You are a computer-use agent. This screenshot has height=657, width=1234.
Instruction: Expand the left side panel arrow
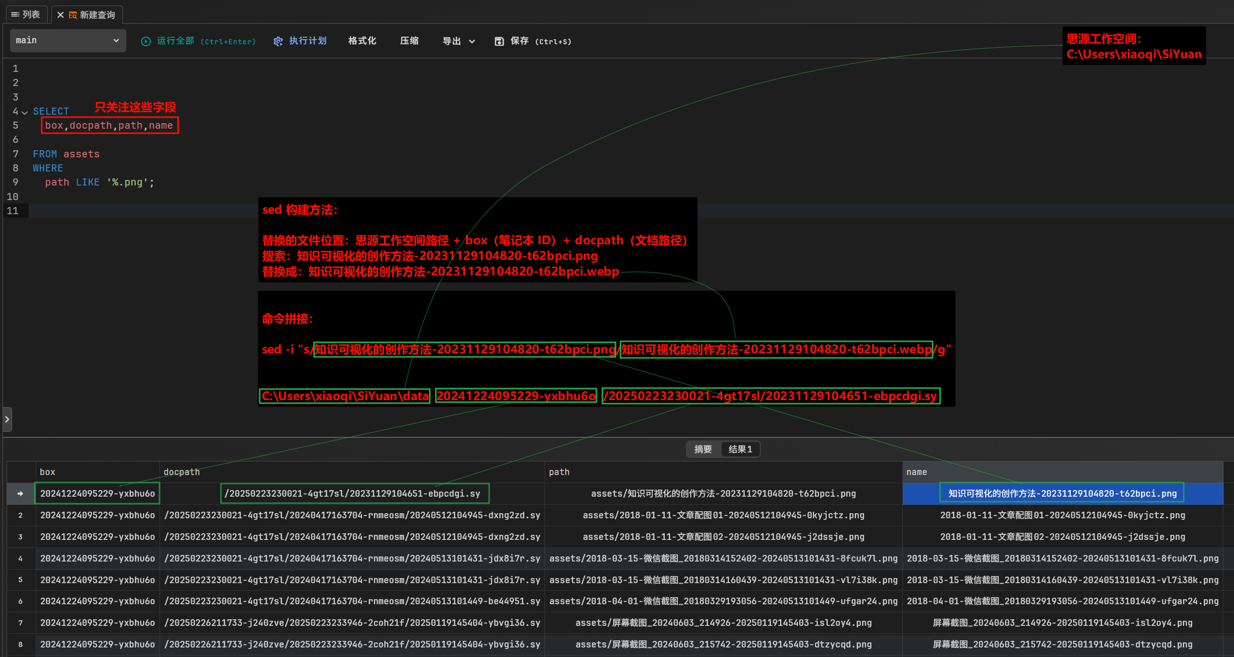(7, 419)
